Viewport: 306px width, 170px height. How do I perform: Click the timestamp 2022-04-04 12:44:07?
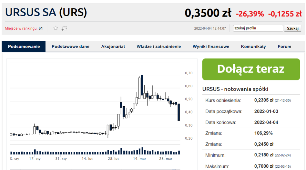(x=210, y=28)
